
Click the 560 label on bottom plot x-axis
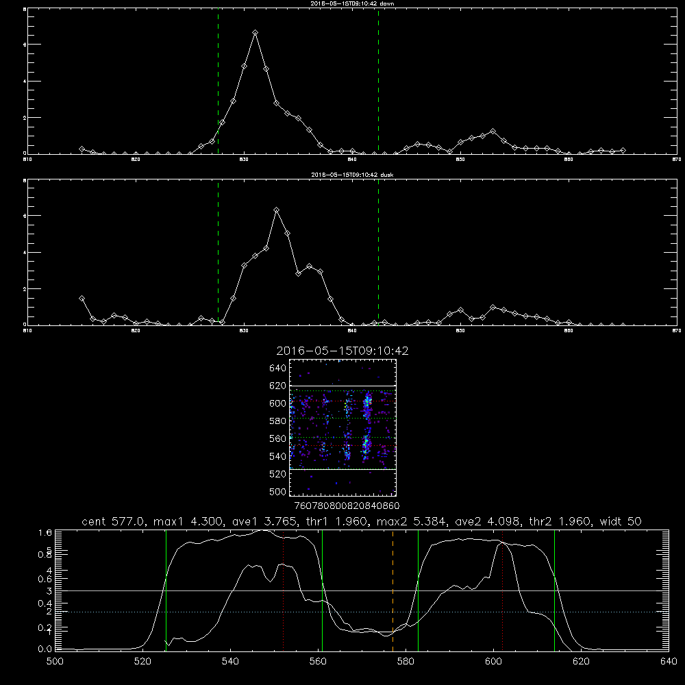[318, 662]
